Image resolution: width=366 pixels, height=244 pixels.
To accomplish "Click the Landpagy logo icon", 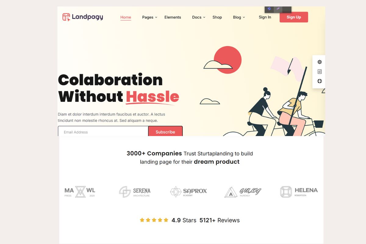I will pyautogui.click(x=66, y=17).
